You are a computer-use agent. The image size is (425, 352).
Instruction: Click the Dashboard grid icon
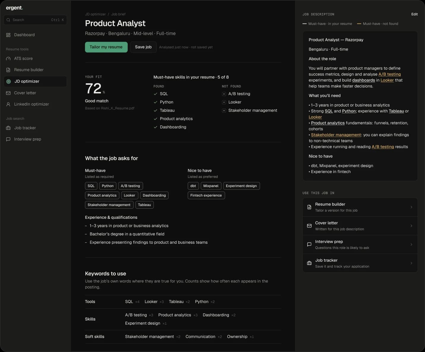click(x=8, y=35)
